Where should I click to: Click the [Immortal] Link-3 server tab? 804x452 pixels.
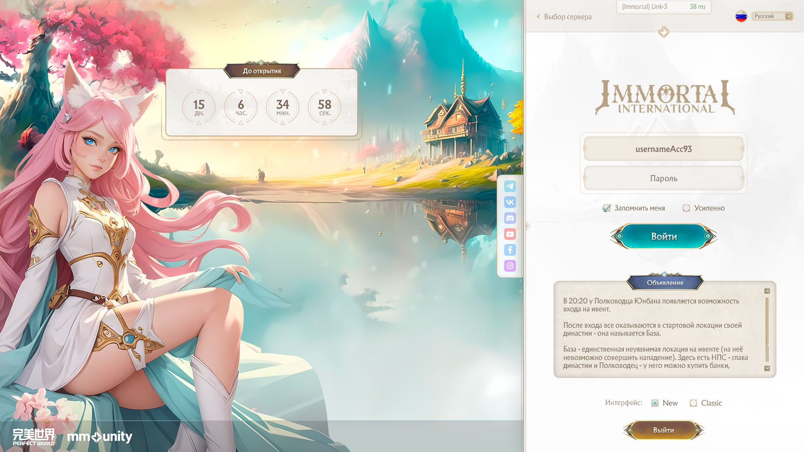point(663,7)
